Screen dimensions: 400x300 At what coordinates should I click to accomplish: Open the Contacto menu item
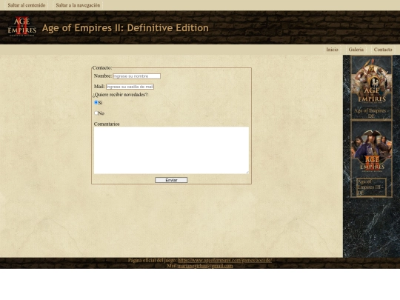(383, 50)
